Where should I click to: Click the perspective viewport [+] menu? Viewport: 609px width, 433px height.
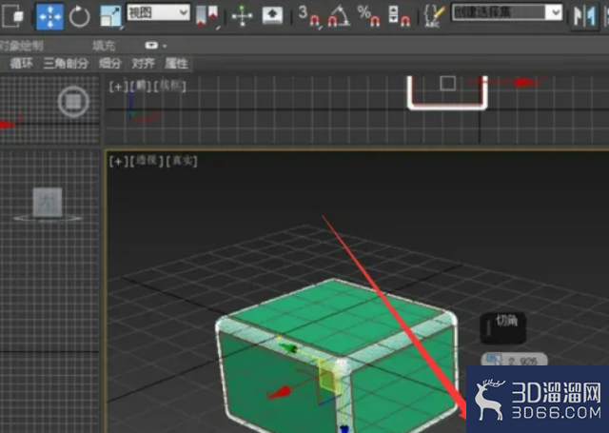(118, 161)
